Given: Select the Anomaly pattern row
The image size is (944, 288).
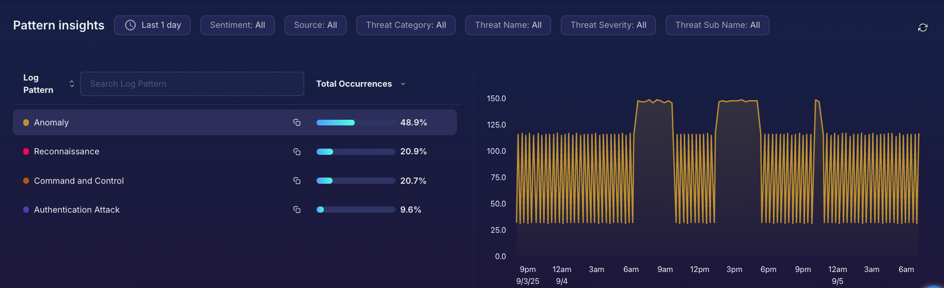Looking at the screenshot, I should tap(155, 122).
